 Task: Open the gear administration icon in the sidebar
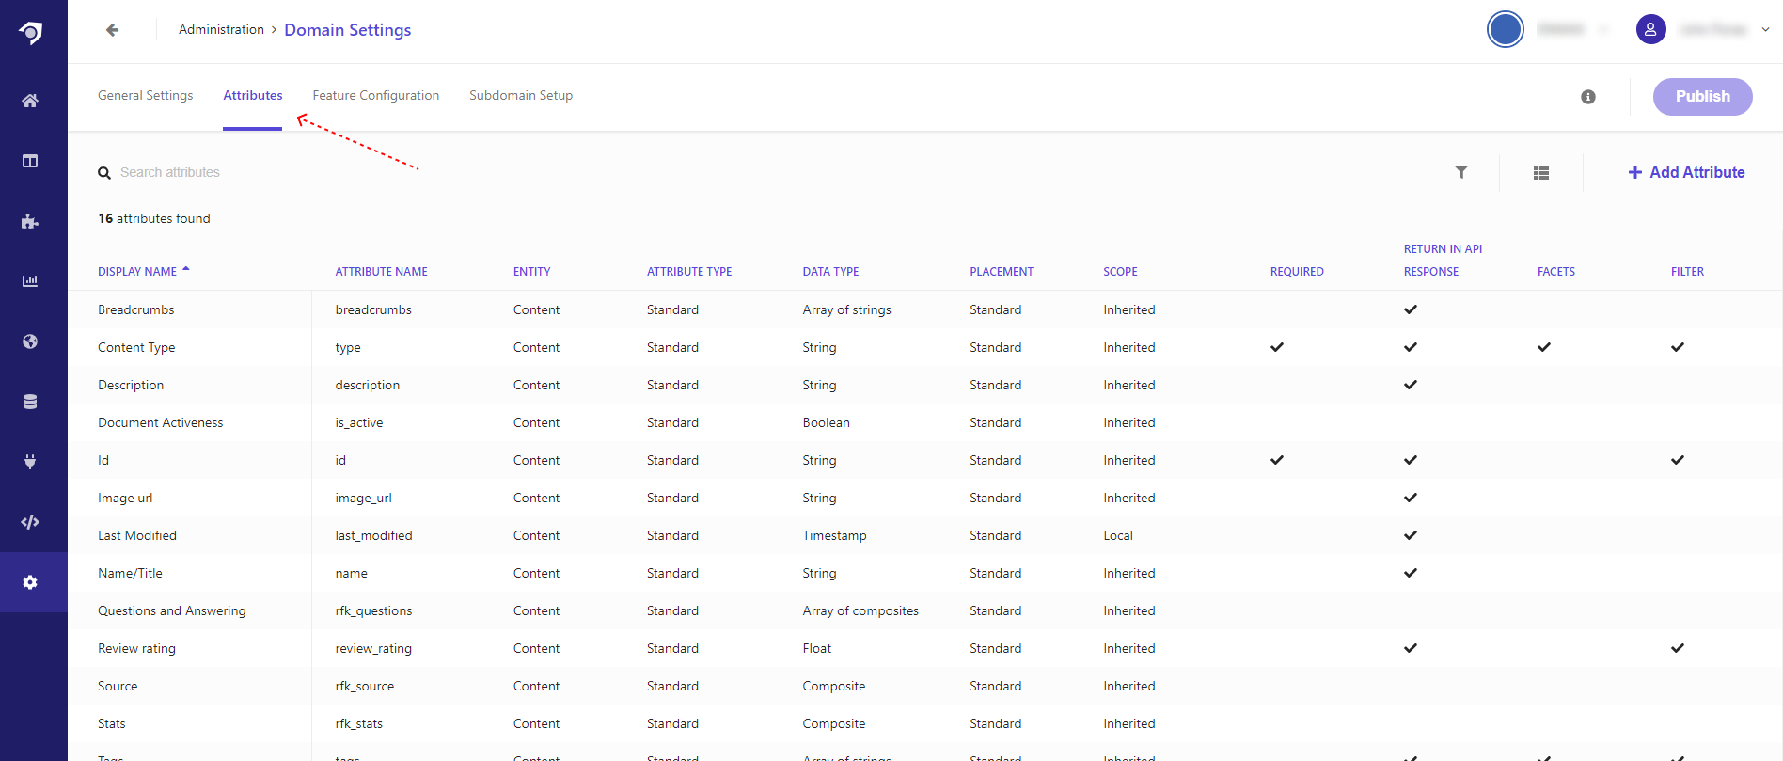[30, 582]
